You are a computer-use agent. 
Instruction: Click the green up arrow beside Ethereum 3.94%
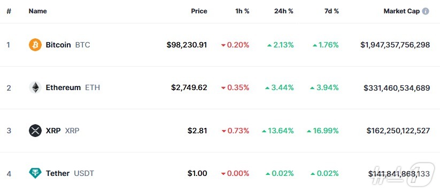(312, 88)
